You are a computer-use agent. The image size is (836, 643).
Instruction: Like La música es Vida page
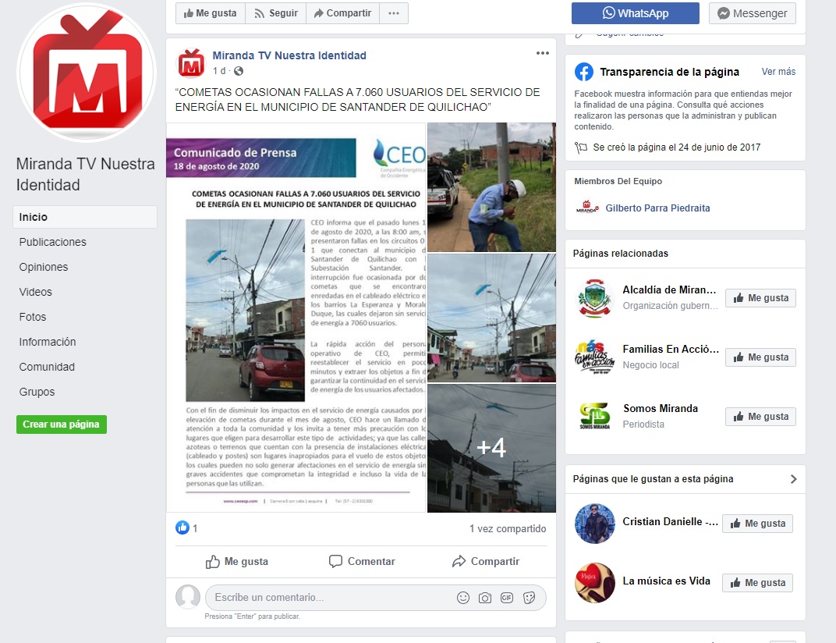pos(757,583)
